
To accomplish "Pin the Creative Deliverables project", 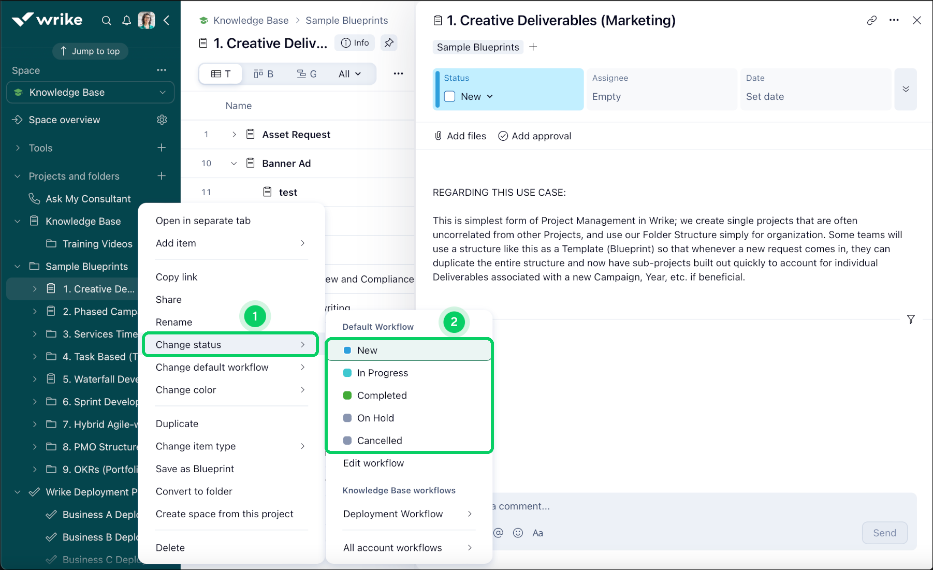I will 389,43.
